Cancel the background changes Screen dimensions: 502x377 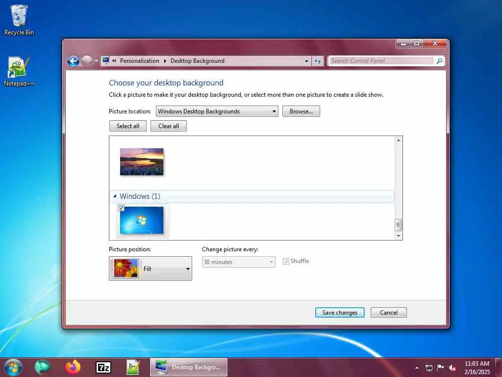tap(389, 313)
